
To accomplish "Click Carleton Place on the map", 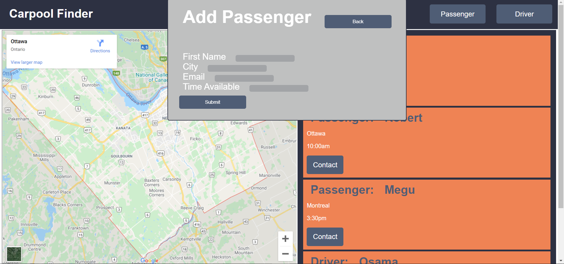I will pyautogui.click(x=57, y=192).
